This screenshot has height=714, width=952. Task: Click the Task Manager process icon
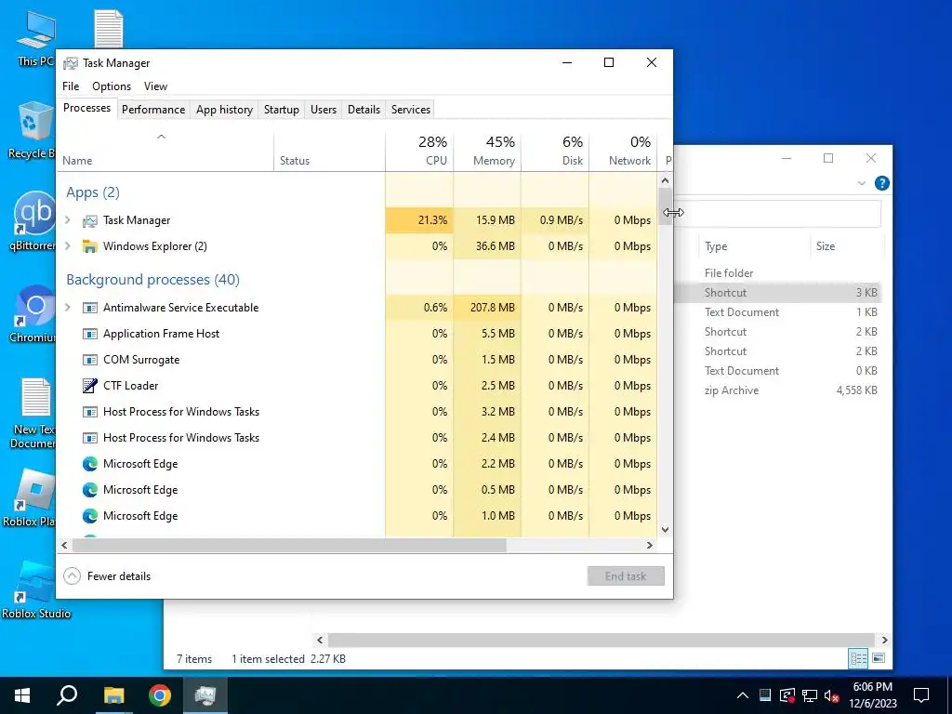90,220
